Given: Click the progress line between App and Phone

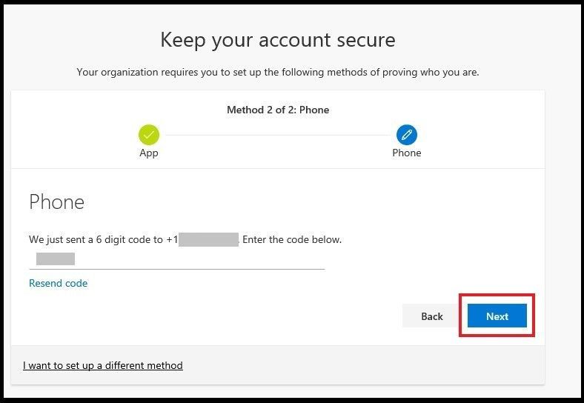Looking at the screenshot, I should pyautogui.click(x=278, y=135).
